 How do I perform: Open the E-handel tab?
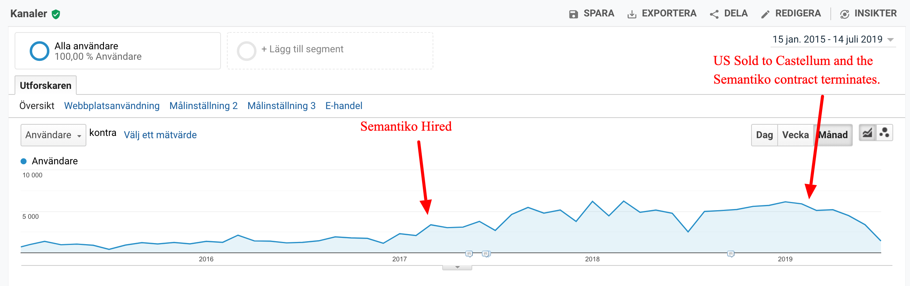[344, 106]
